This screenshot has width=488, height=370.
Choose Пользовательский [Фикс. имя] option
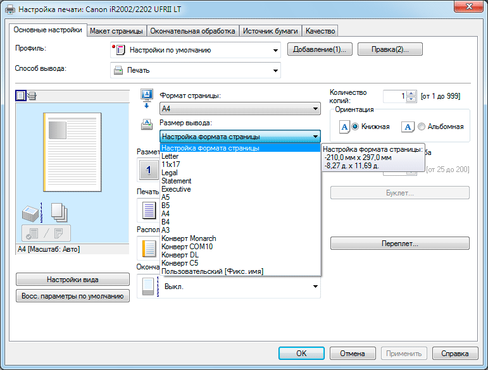241,271
